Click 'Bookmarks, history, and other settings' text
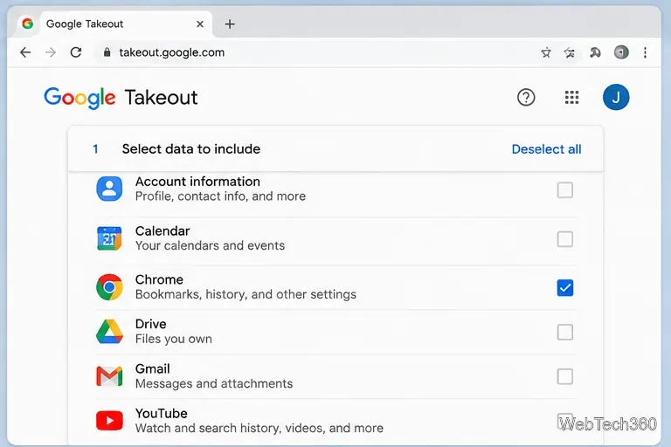This screenshot has height=447, width=671. pyautogui.click(x=246, y=294)
